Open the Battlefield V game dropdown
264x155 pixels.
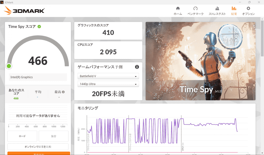[x=108, y=76]
